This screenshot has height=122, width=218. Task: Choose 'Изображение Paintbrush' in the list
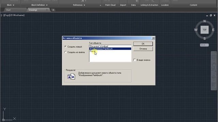(x=110, y=49)
